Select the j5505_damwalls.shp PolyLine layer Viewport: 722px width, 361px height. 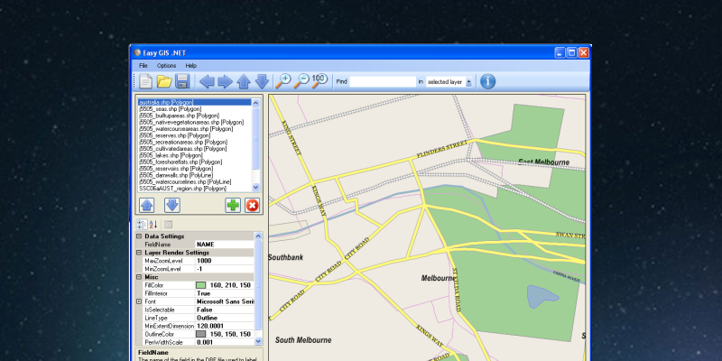[x=195, y=175]
